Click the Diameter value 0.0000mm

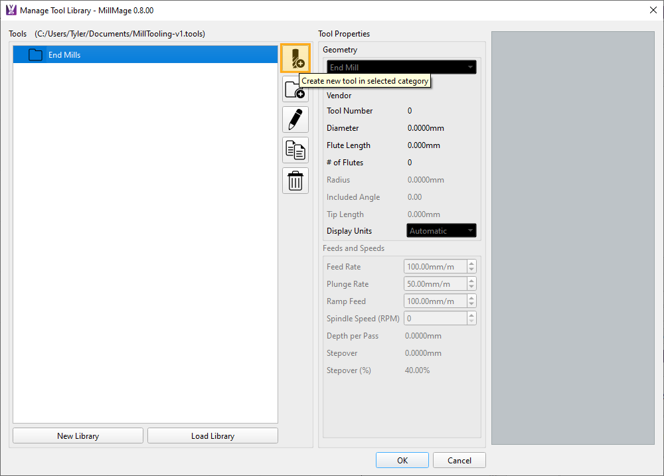point(425,128)
